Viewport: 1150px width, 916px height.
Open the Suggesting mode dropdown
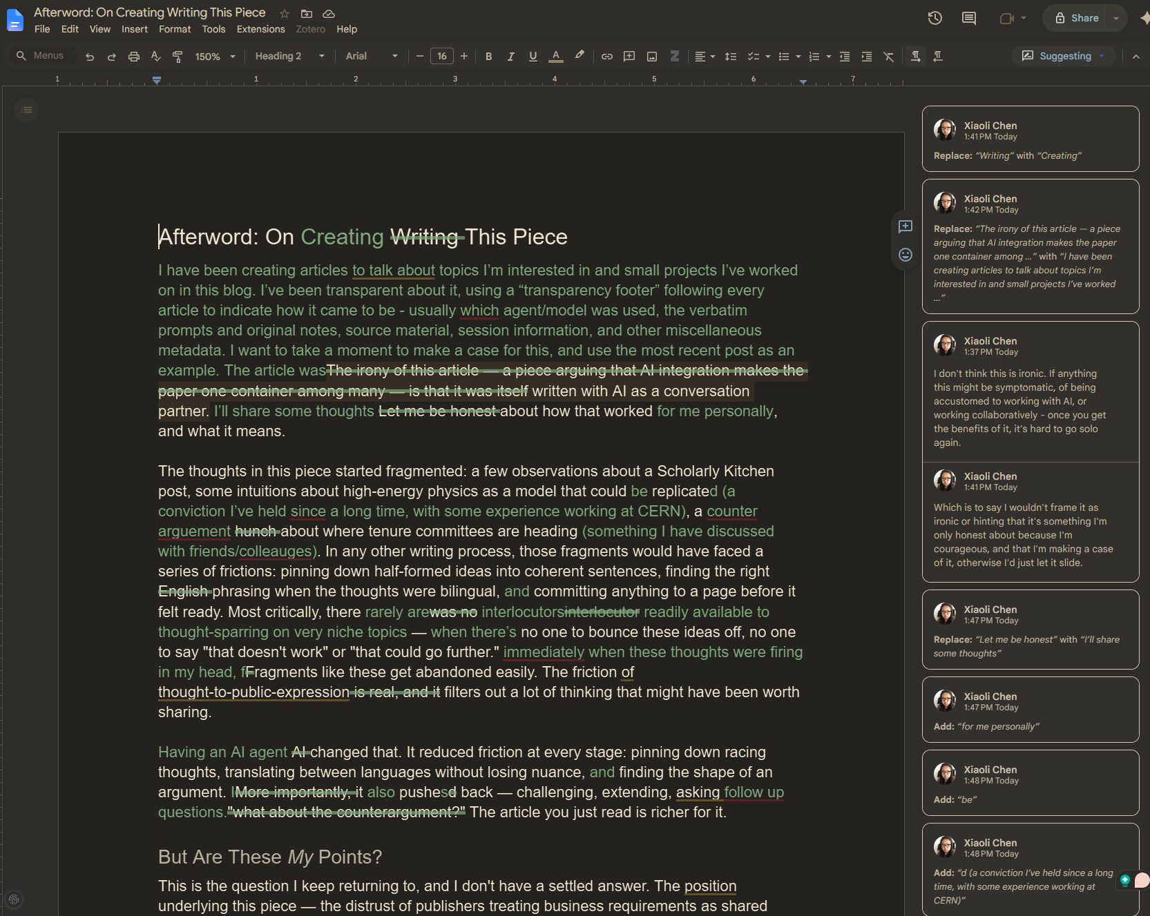tap(1064, 56)
